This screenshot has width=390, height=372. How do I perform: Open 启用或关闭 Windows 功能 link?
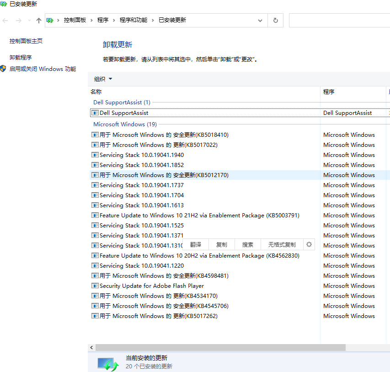tap(43, 69)
